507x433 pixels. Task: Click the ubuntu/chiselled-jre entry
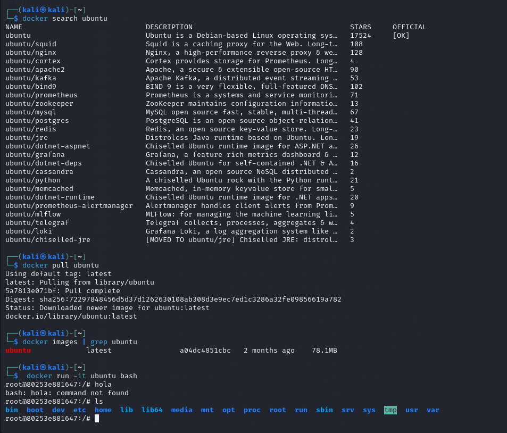pyautogui.click(x=48, y=240)
